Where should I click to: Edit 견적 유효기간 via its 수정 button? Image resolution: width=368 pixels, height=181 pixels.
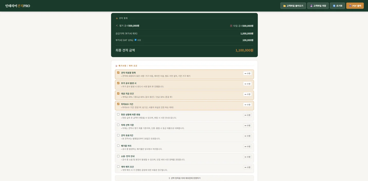pyautogui.click(x=247, y=136)
